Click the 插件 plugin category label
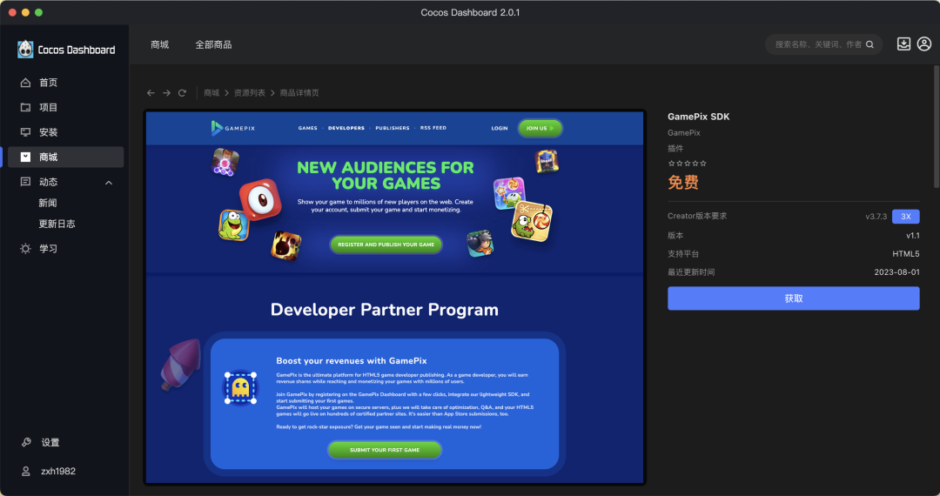Viewport: 940px width, 496px height. [x=675, y=148]
